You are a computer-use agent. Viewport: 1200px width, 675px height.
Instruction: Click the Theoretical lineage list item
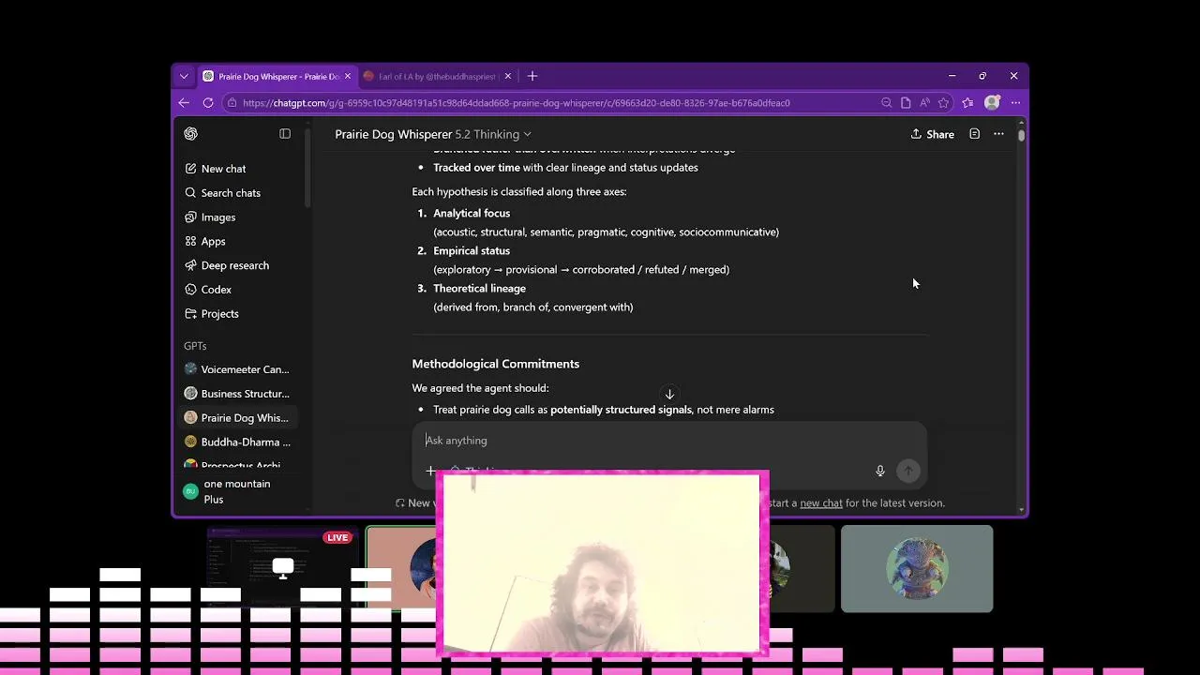point(479,289)
